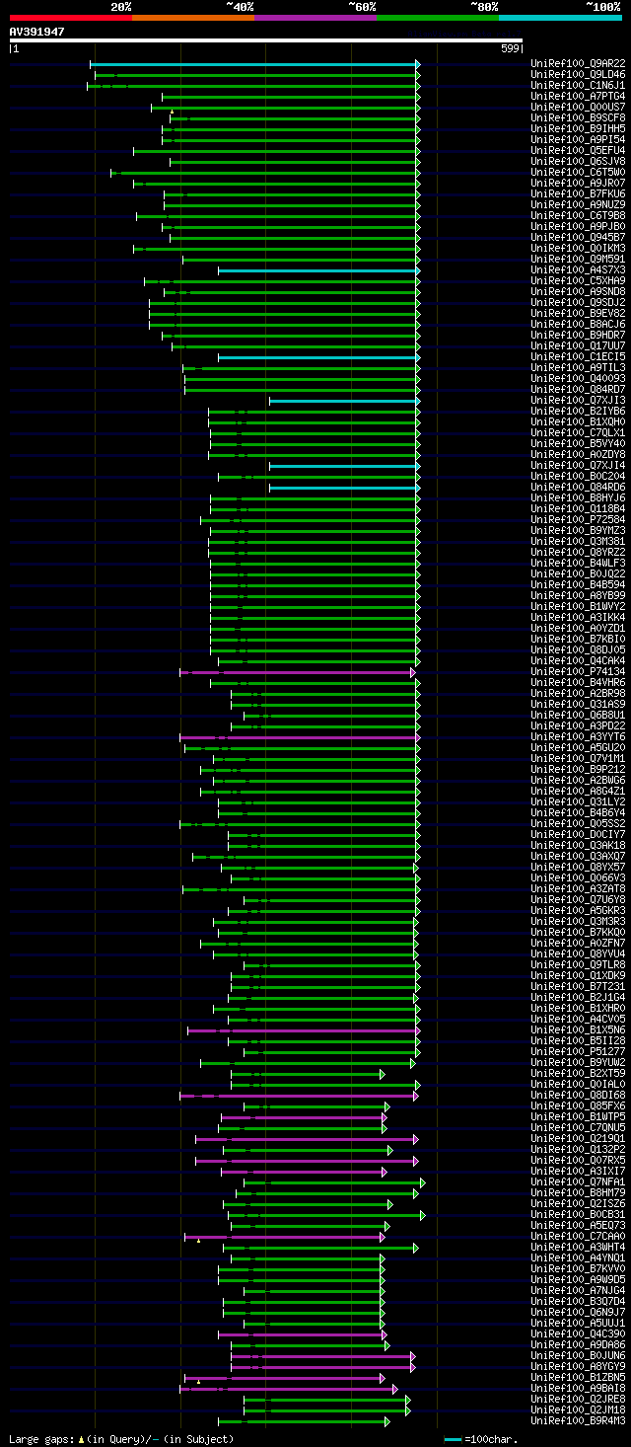Click the UniRef100_Q05SS2 label
Screen dimensions: 631x1447
click(x=578, y=823)
